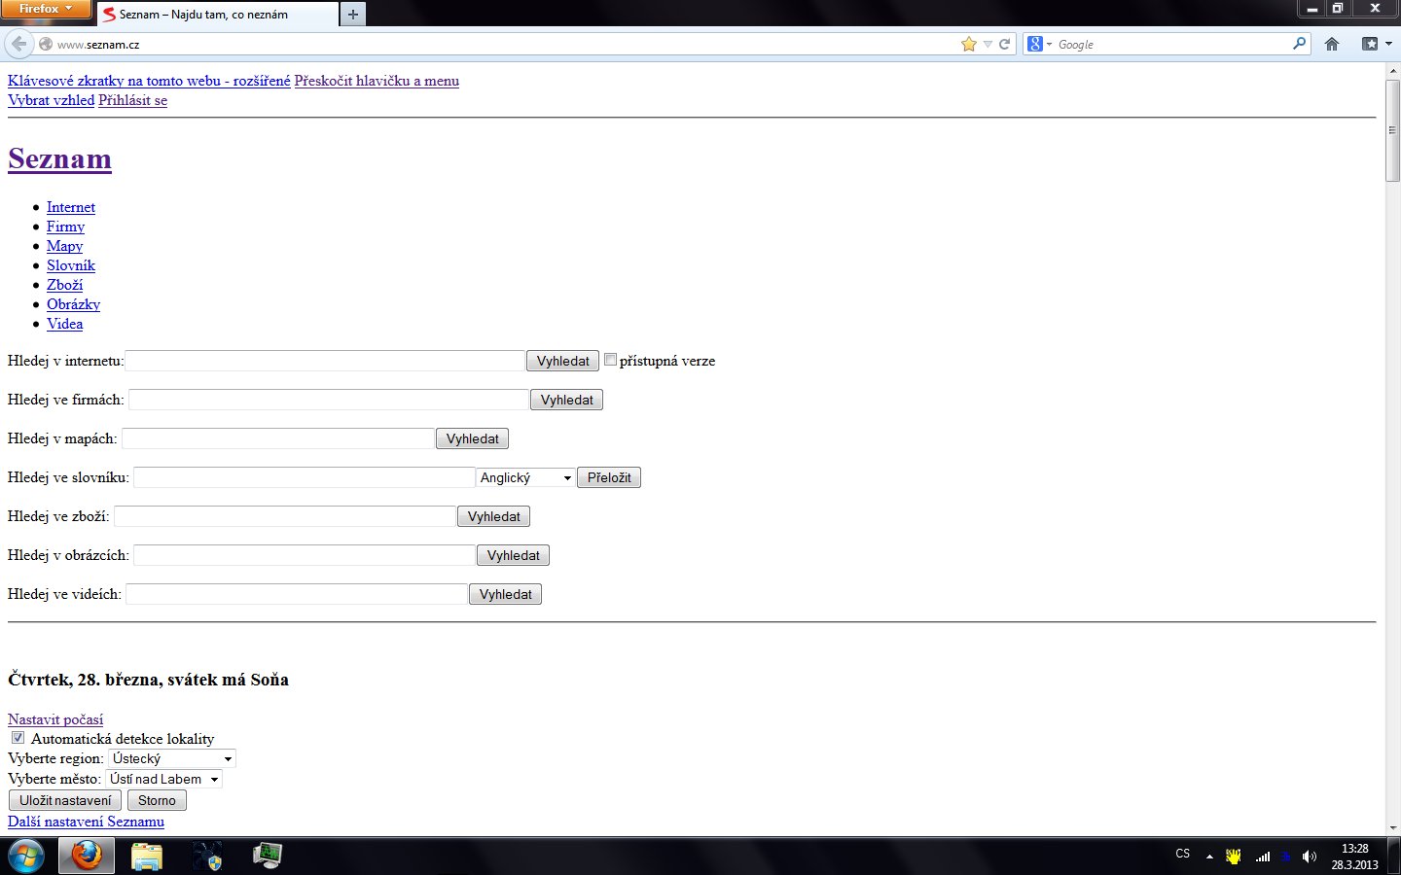Click Vyhledat for the videích search

coord(505,594)
